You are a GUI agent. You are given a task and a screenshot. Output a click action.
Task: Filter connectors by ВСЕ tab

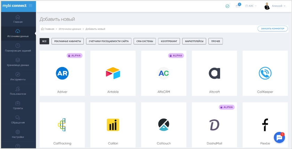44,41
